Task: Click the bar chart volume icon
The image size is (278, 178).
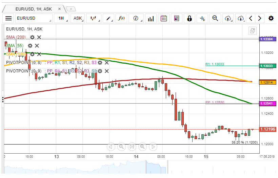Action: tap(151, 18)
